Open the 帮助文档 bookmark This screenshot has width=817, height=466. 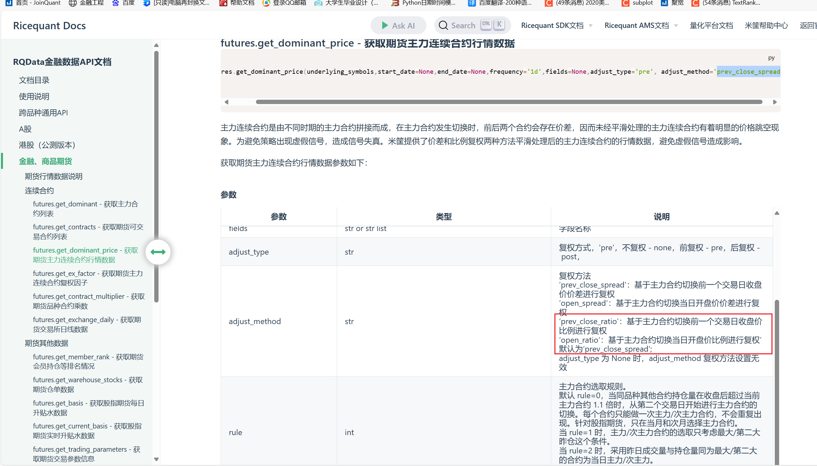237,3
